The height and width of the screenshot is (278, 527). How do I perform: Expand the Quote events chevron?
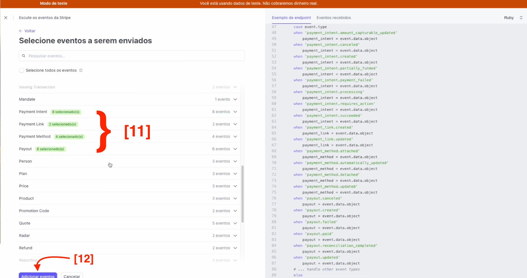(235, 223)
